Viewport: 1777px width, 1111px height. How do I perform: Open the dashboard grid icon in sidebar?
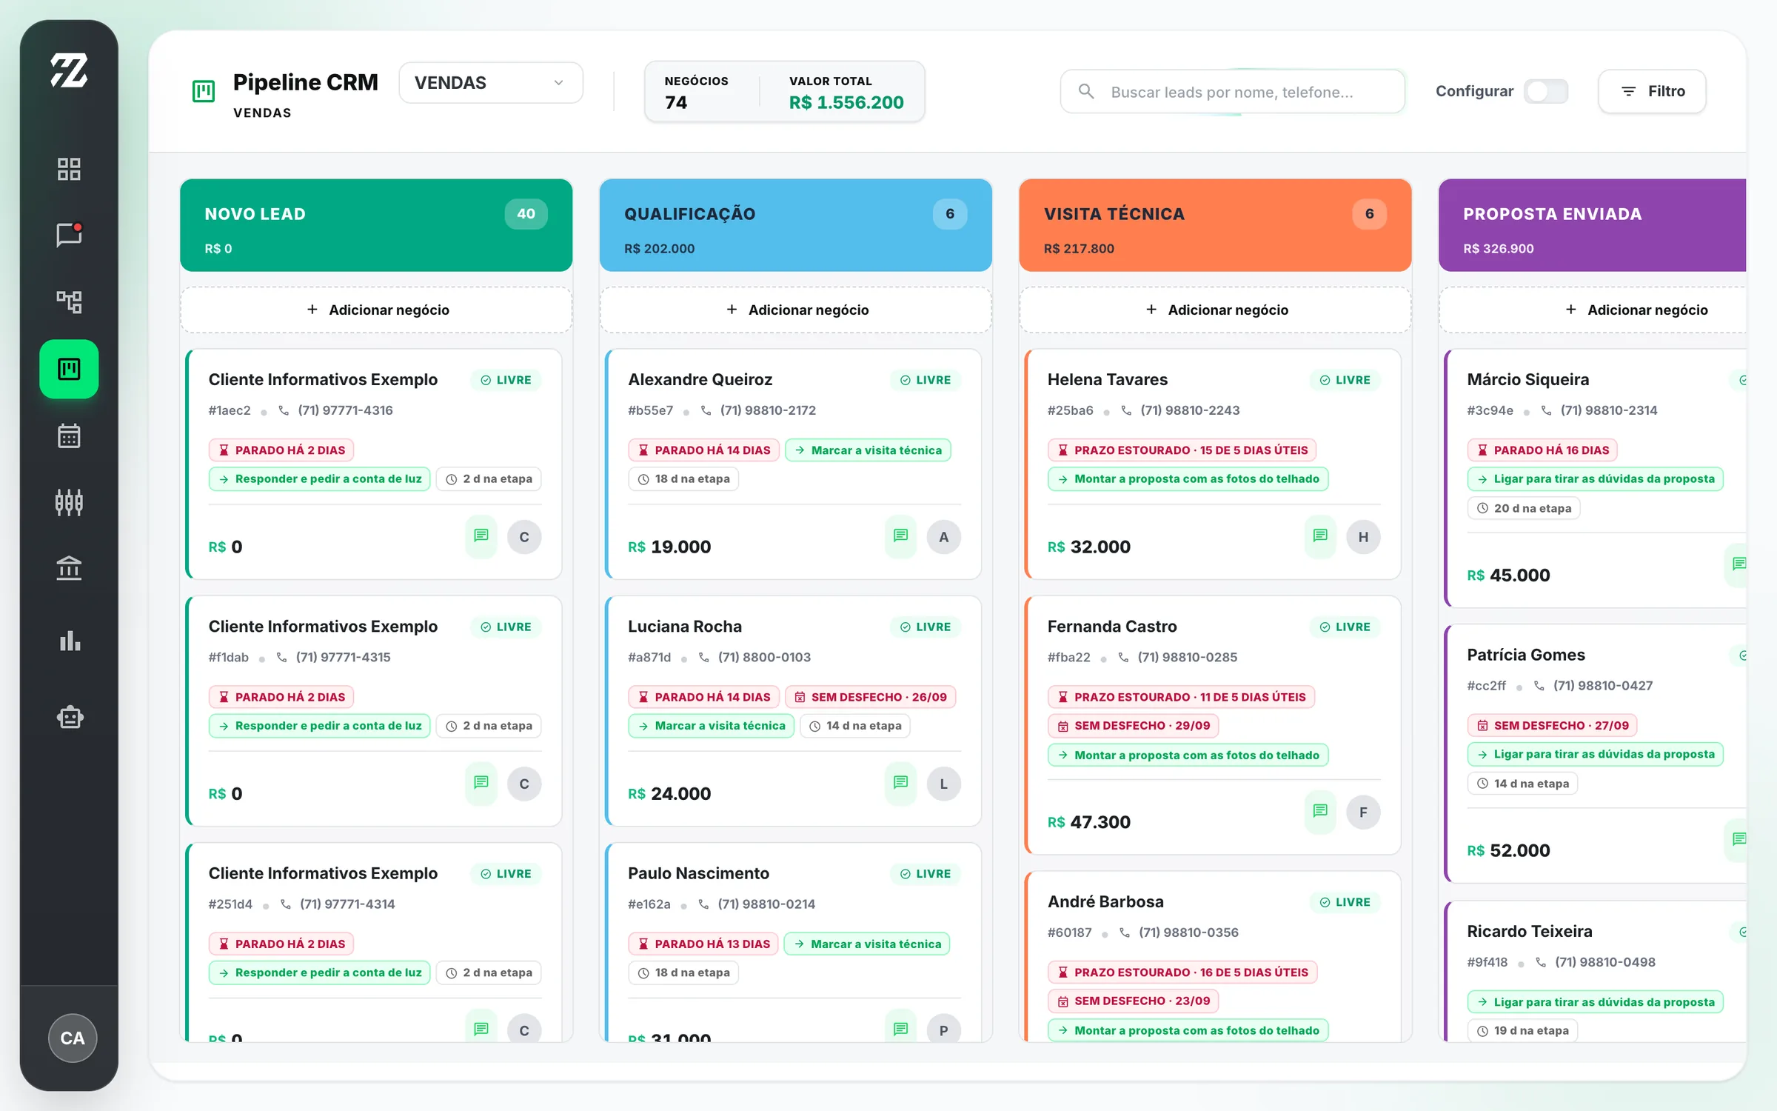click(69, 169)
